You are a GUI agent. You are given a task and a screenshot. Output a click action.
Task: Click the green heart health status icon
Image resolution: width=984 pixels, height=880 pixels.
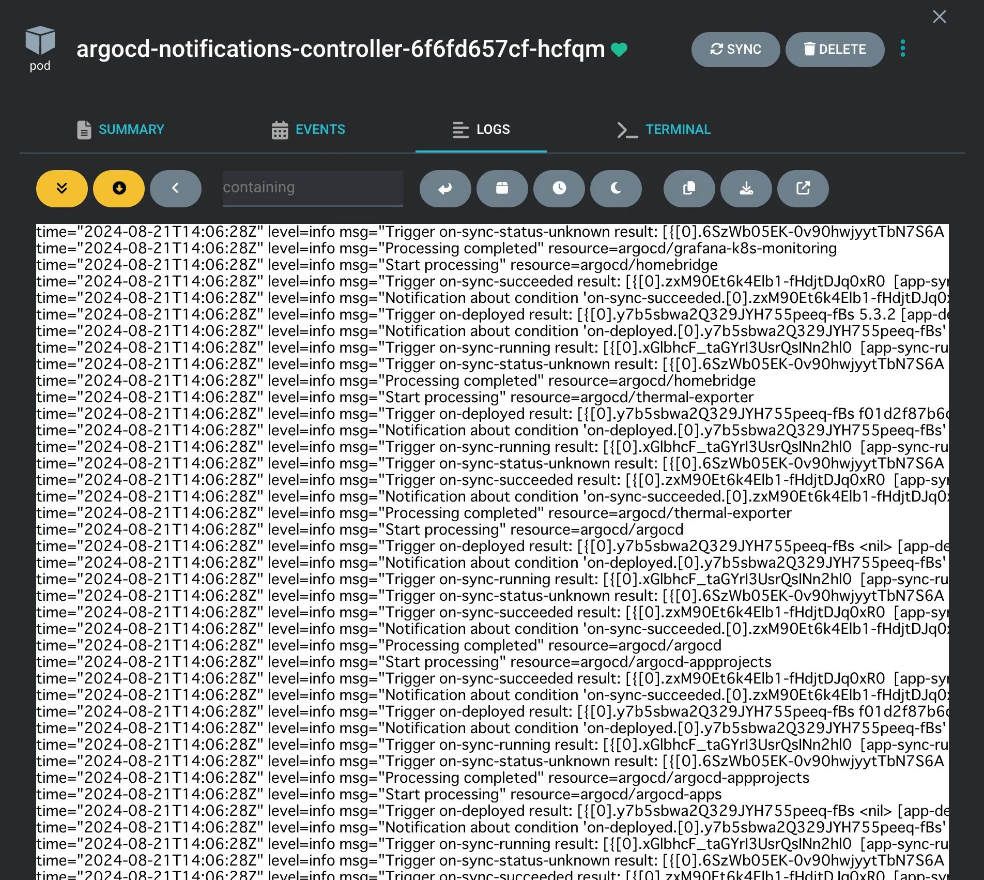click(x=619, y=50)
